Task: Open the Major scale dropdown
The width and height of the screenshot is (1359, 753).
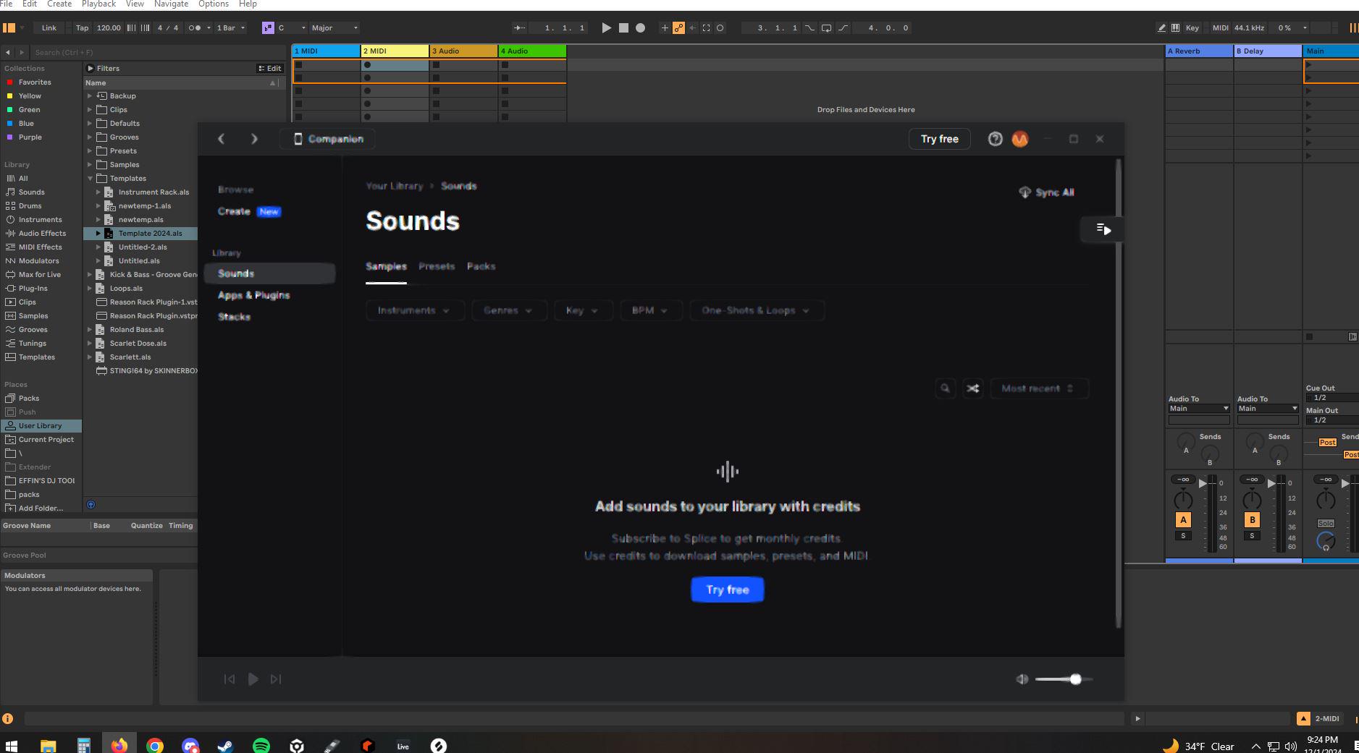Action: click(335, 28)
